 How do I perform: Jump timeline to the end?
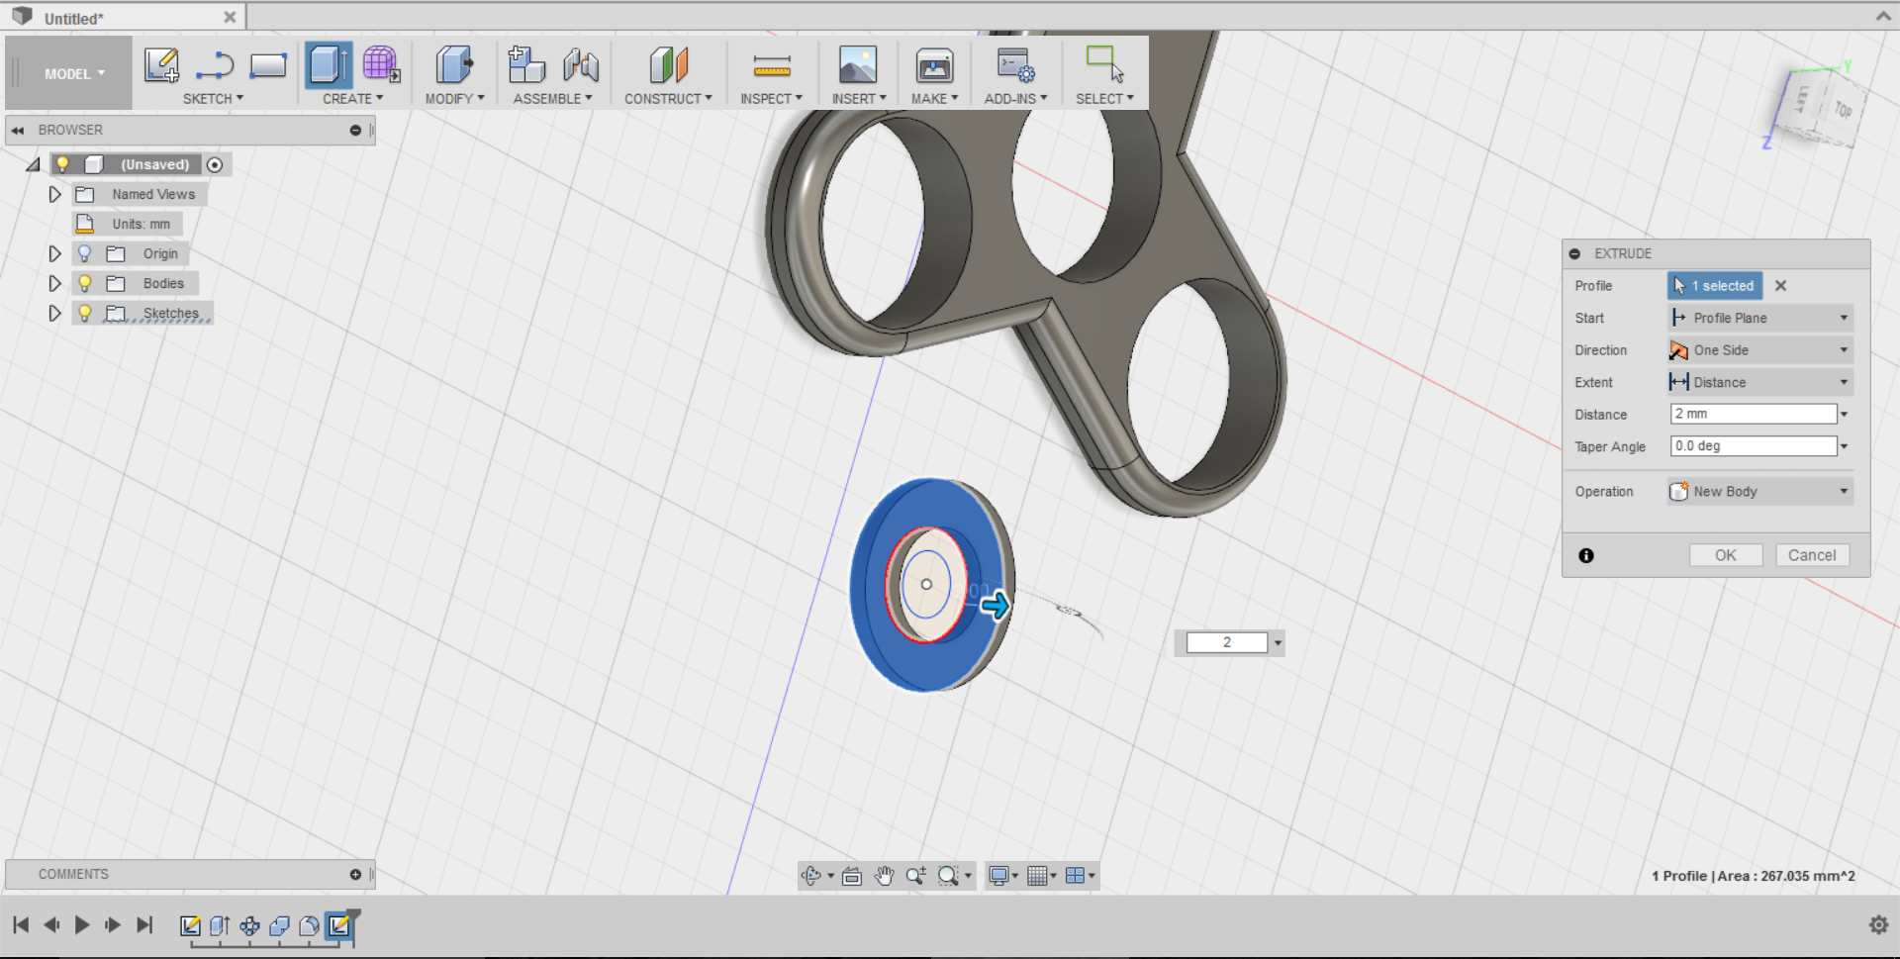click(144, 925)
